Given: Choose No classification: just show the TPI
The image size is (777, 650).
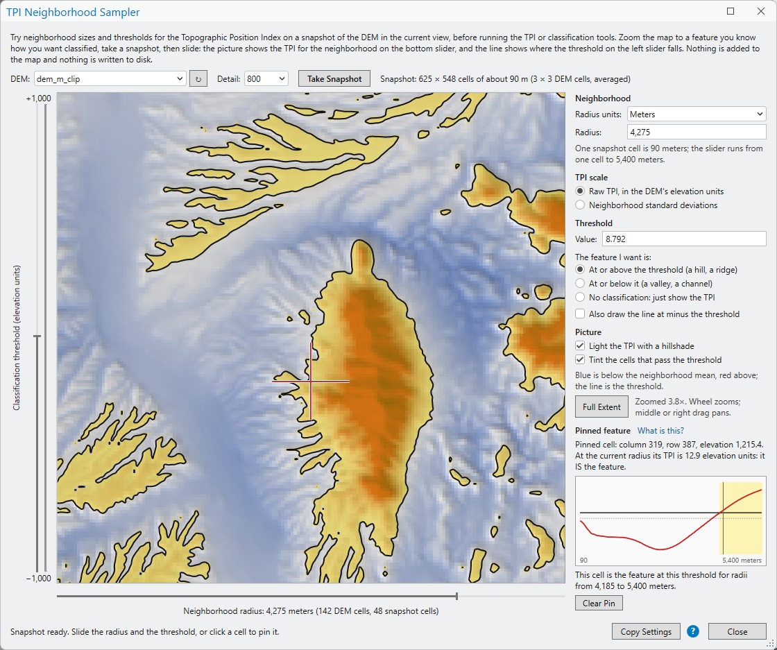Looking at the screenshot, I should pyautogui.click(x=644, y=298).
